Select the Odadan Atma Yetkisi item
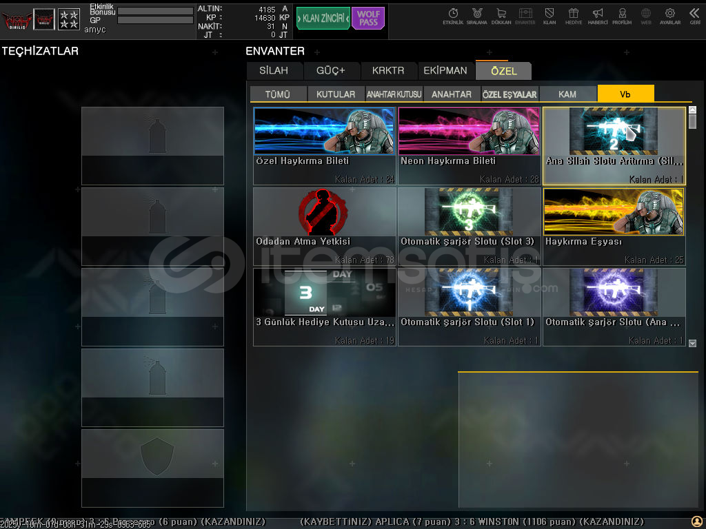Screen dimensions: 706x529 coord(324,226)
